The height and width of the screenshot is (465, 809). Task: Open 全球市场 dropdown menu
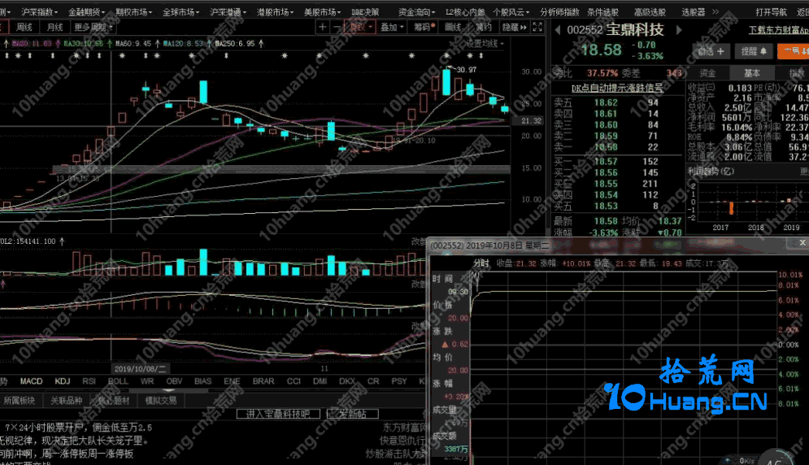pos(181,12)
